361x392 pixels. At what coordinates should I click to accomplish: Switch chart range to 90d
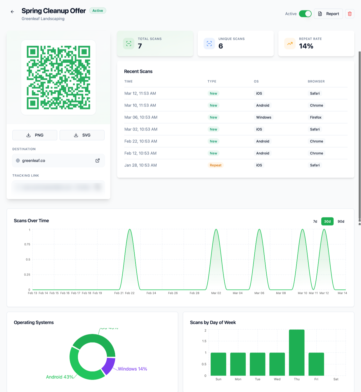pos(341,221)
